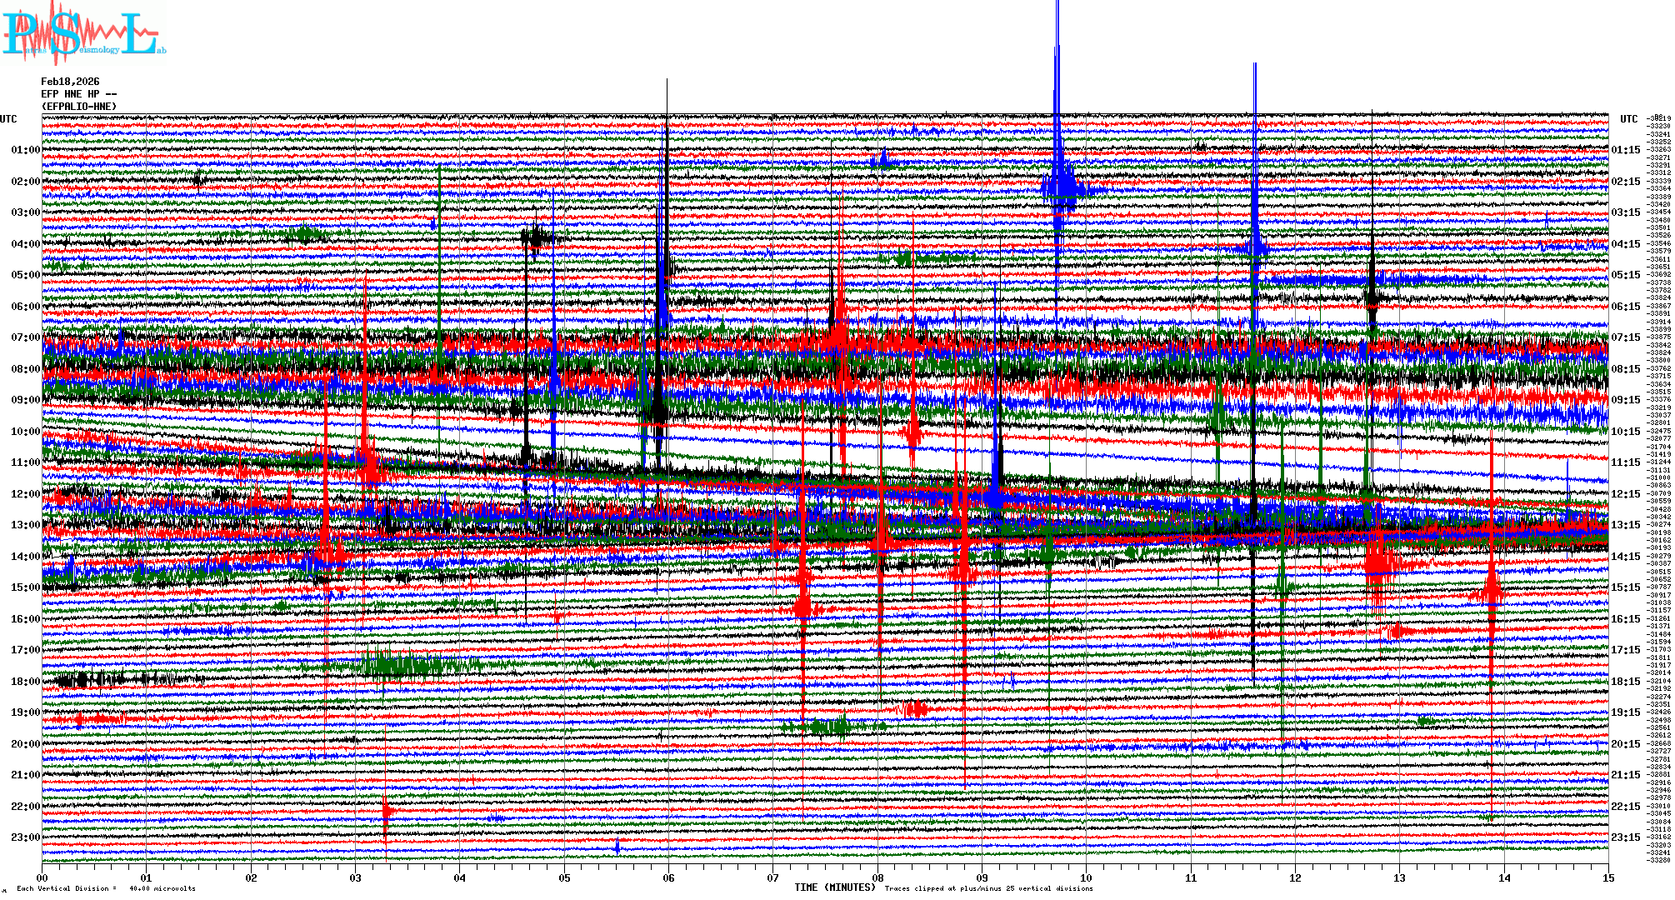1675x900 pixels.
Task: Click the Feb18,2026 date label
Action: [x=70, y=82]
